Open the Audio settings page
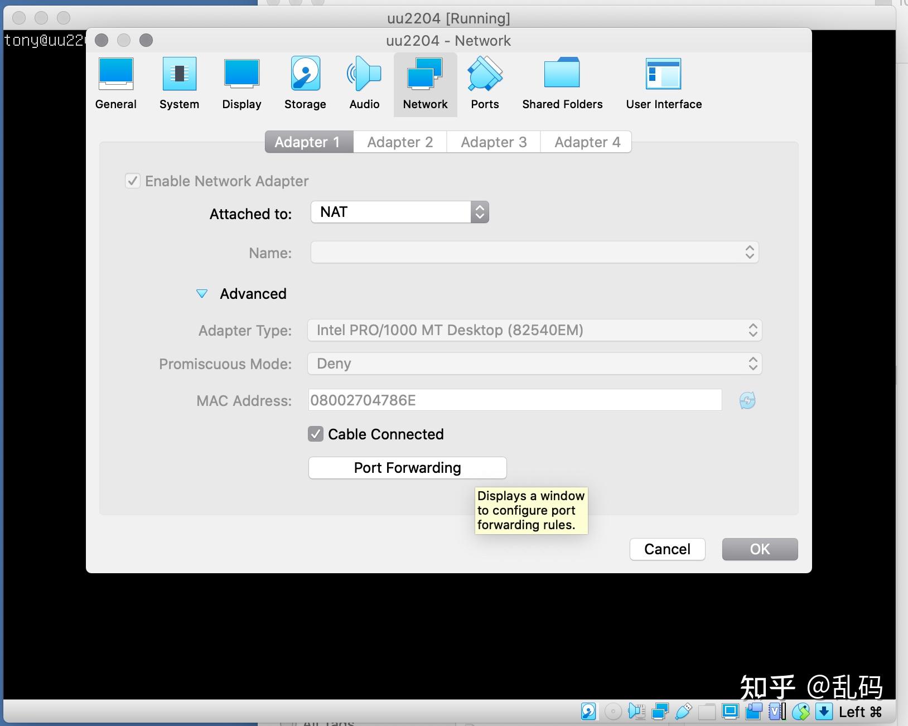The height and width of the screenshot is (726, 908). pyautogui.click(x=364, y=83)
